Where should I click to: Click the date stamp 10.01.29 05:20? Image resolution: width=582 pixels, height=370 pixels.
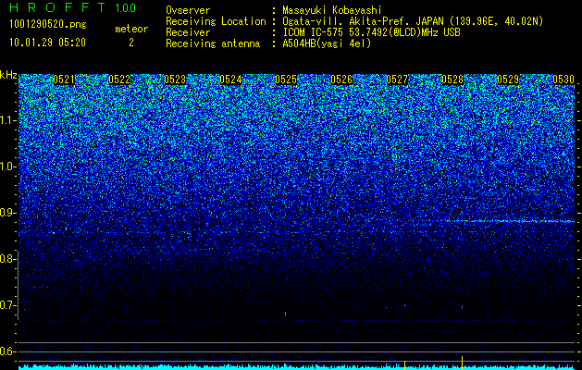pyautogui.click(x=47, y=43)
